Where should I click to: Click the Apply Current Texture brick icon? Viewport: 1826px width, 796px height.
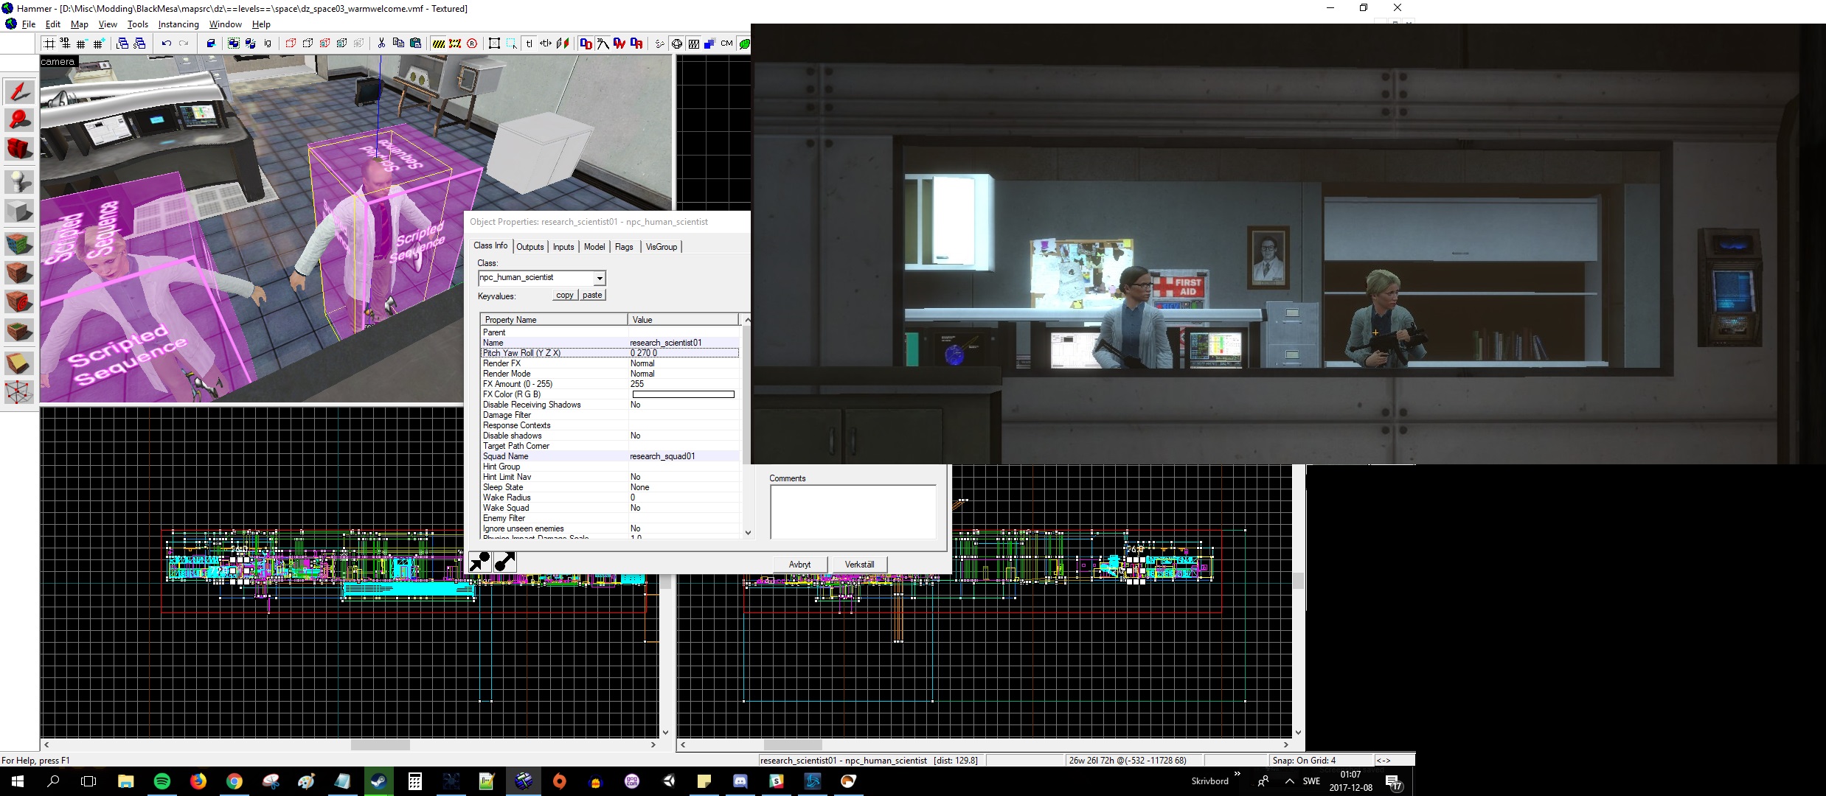pyautogui.click(x=19, y=272)
